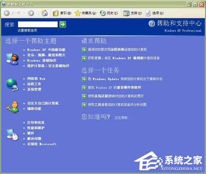Open the 远程协助 remote assistance link

117,49
